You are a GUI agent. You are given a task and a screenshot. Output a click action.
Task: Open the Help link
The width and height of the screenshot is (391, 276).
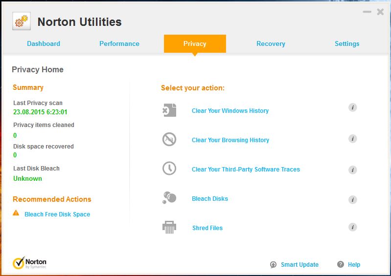coord(354,265)
